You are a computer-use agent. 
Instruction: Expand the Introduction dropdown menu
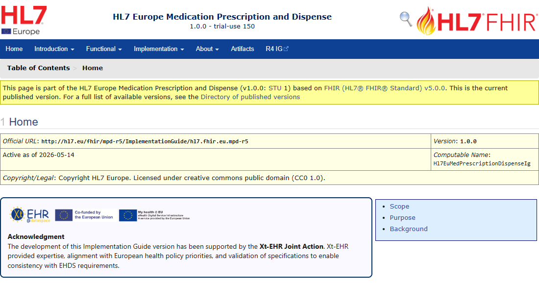pos(54,49)
